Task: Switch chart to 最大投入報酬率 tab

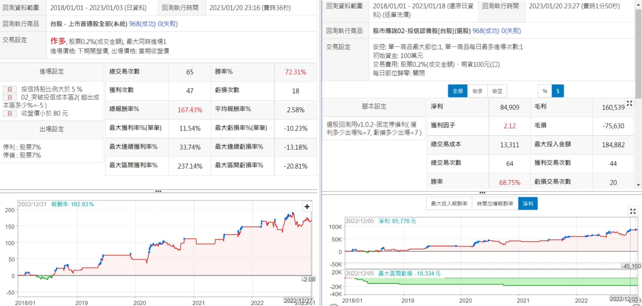Action: (449, 204)
